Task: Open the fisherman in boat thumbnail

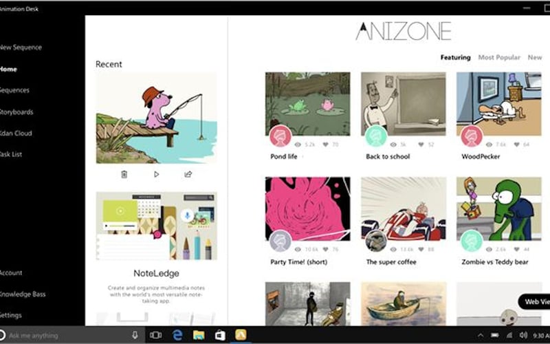Action: (x=404, y=303)
